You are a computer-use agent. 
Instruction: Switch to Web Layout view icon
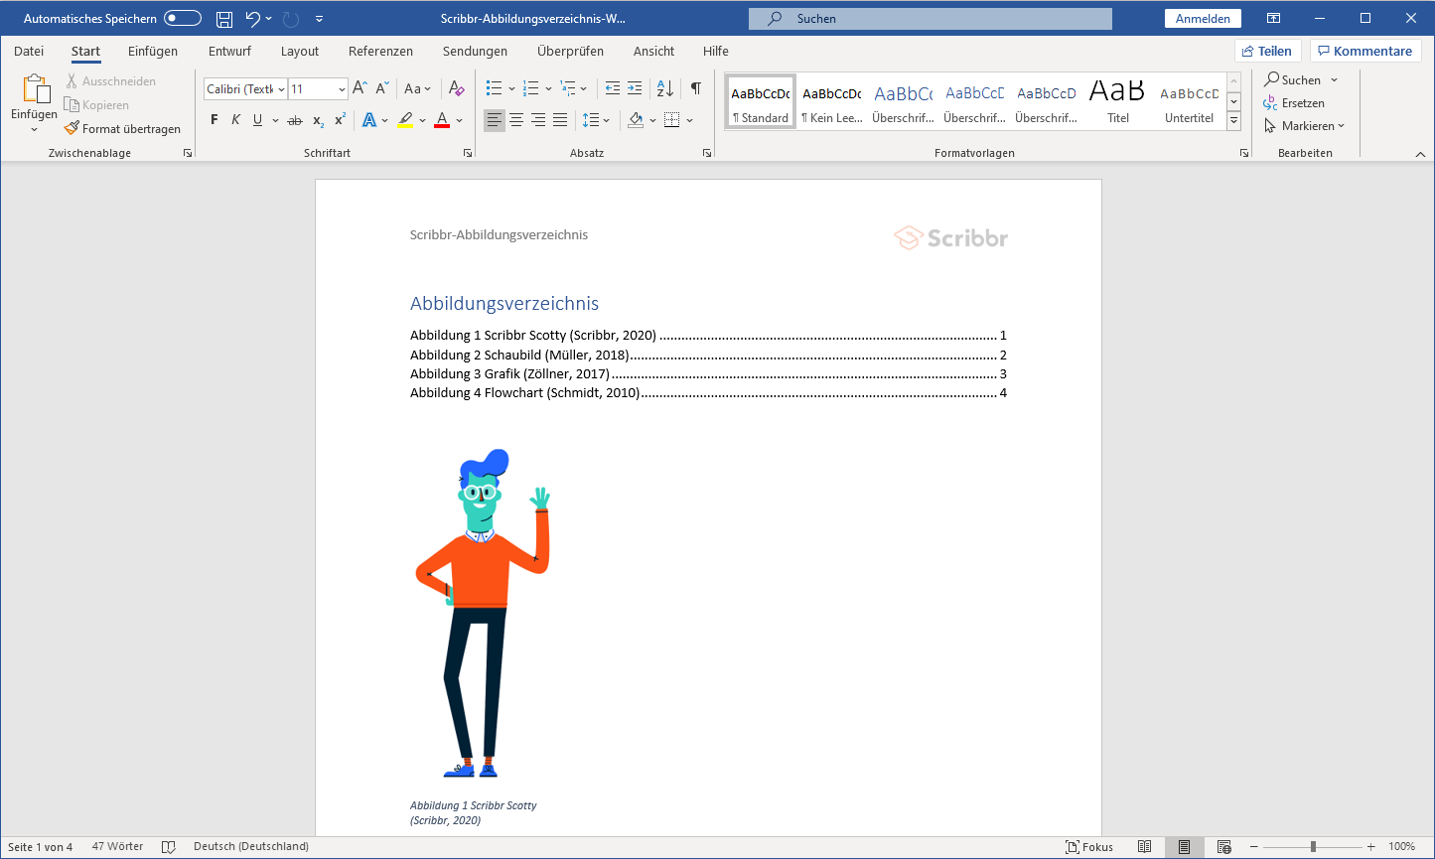coord(1223,847)
